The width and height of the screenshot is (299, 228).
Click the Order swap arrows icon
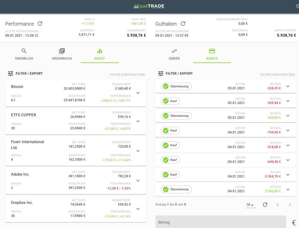click(x=174, y=51)
